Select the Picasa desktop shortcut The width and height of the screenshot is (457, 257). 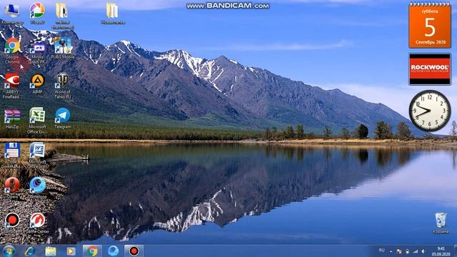[37, 14]
